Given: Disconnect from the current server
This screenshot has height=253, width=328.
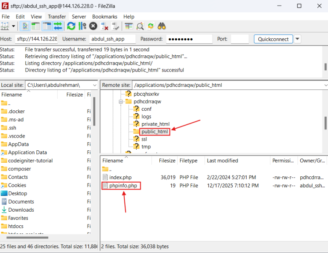Looking at the screenshot, I should [x=104, y=26].
